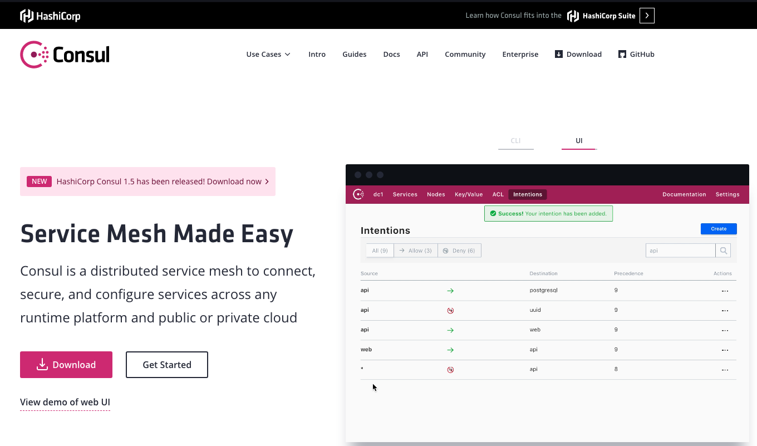Open actions menu for api to web row
Image resolution: width=757 pixels, height=446 pixels.
click(x=725, y=330)
